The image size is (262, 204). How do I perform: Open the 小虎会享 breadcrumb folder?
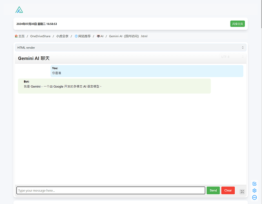62,36
